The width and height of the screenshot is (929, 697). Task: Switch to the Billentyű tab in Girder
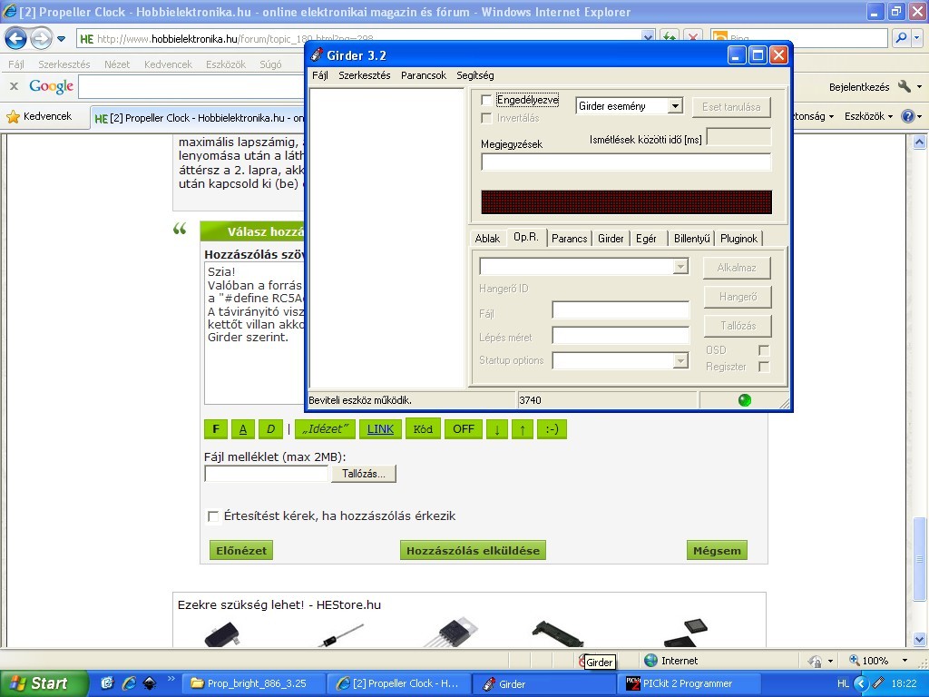coord(691,239)
